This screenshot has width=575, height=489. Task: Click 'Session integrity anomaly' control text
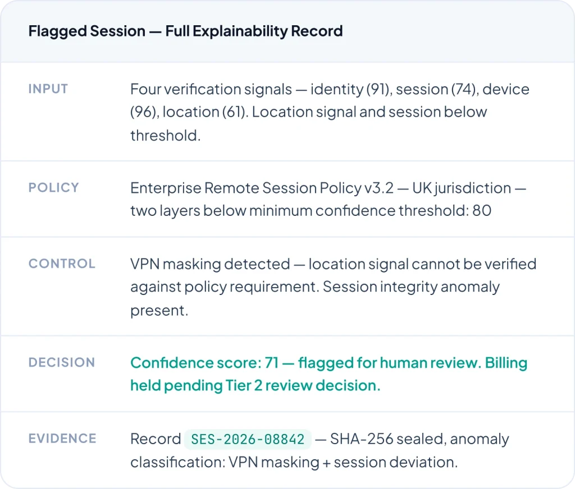click(x=412, y=287)
